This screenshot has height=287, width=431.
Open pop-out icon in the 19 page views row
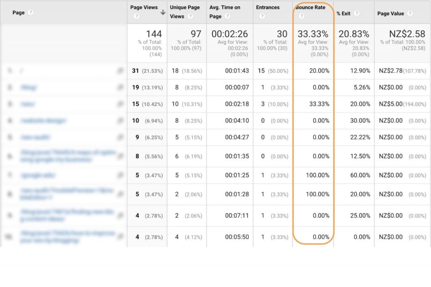click(120, 87)
